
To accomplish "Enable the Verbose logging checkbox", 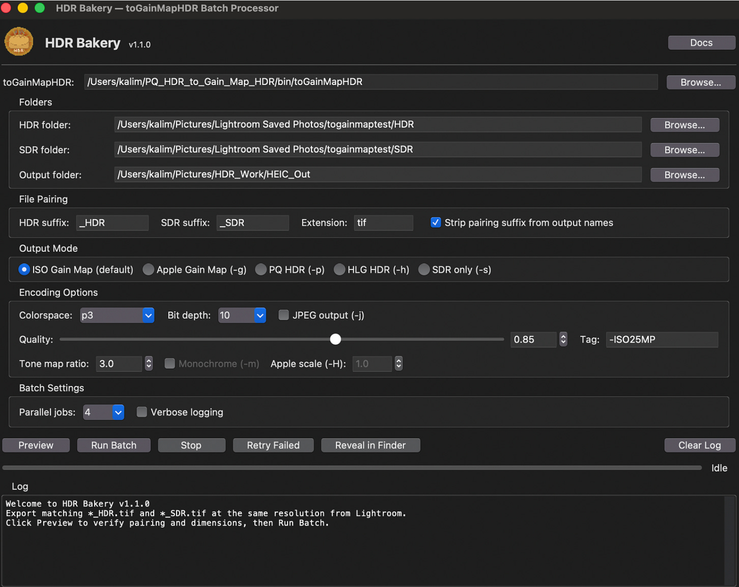I will (142, 412).
